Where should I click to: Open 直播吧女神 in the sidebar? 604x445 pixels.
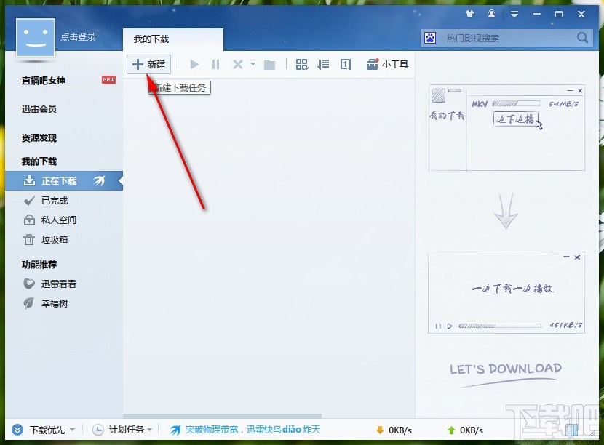click(44, 81)
